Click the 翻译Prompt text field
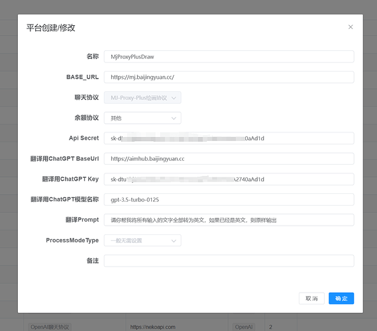Screen dimensions: 377x331 (x=229, y=220)
